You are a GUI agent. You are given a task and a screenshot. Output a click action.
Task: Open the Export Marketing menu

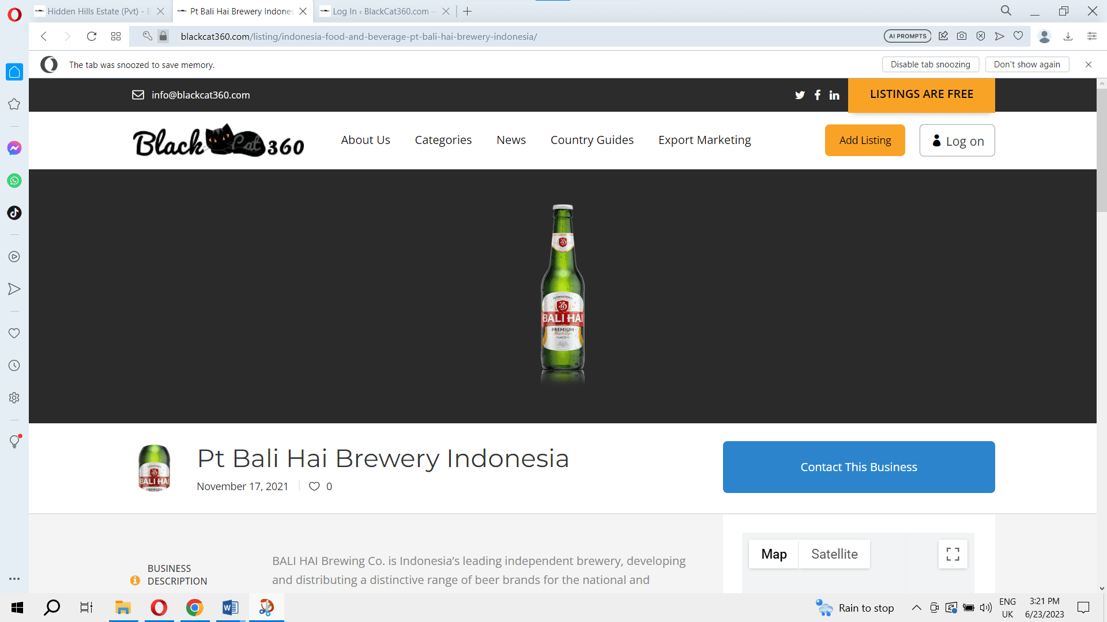point(705,140)
